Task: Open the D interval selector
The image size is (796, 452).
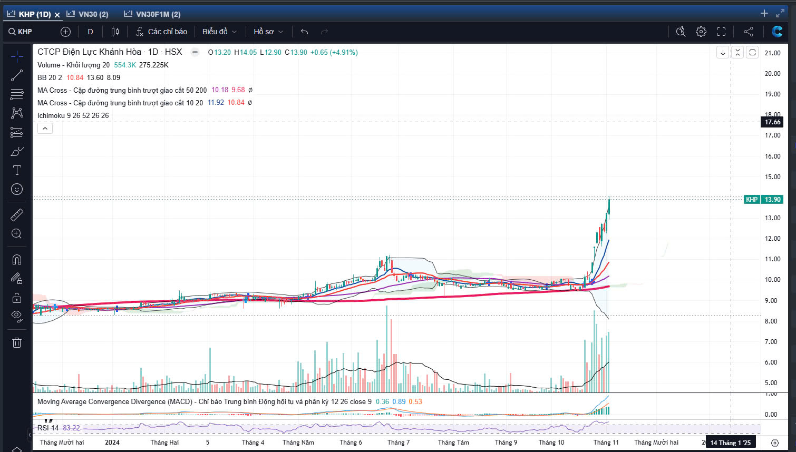Action: [90, 32]
